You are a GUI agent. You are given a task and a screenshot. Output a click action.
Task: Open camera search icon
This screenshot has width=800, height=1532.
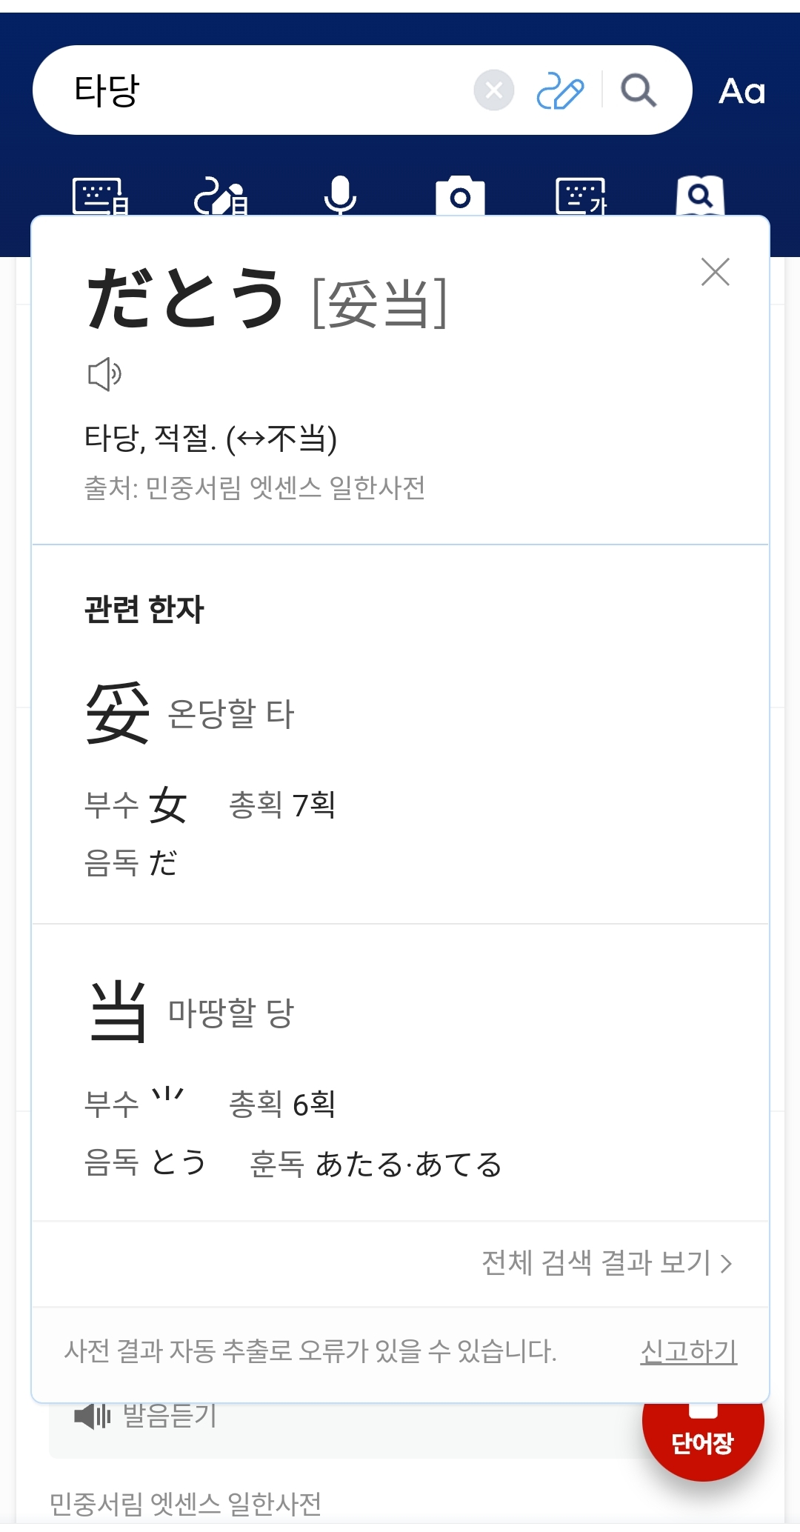tap(460, 196)
